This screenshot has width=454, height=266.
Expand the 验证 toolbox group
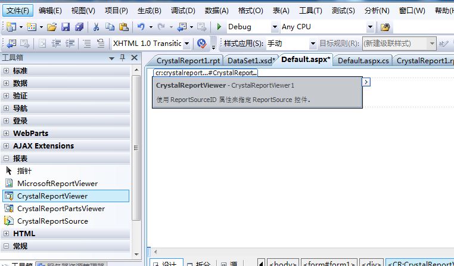pyautogui.click(x=6, y=95)
